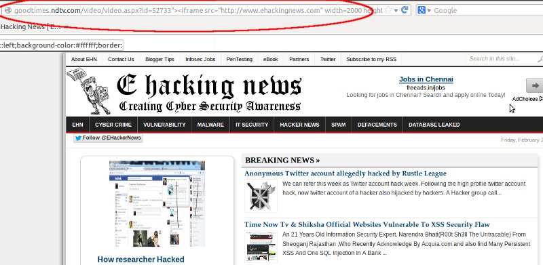This screenshot has height=265, width=543.
Task: Open URL history dropdown arrow
Action: tap(396, 11)
